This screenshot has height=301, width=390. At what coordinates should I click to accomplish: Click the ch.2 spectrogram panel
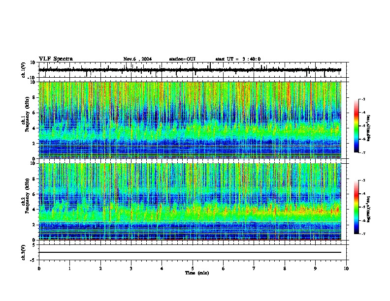[x=190, y=202]
